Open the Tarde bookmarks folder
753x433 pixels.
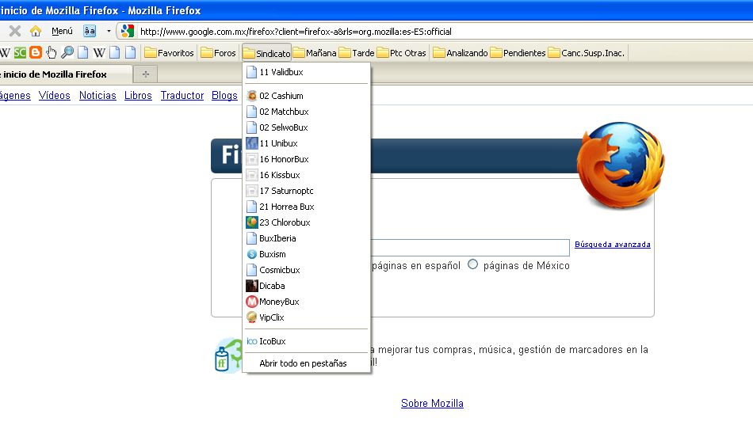coord(357,53)
